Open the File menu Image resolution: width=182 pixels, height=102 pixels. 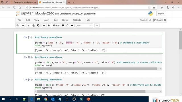point(19,20)
